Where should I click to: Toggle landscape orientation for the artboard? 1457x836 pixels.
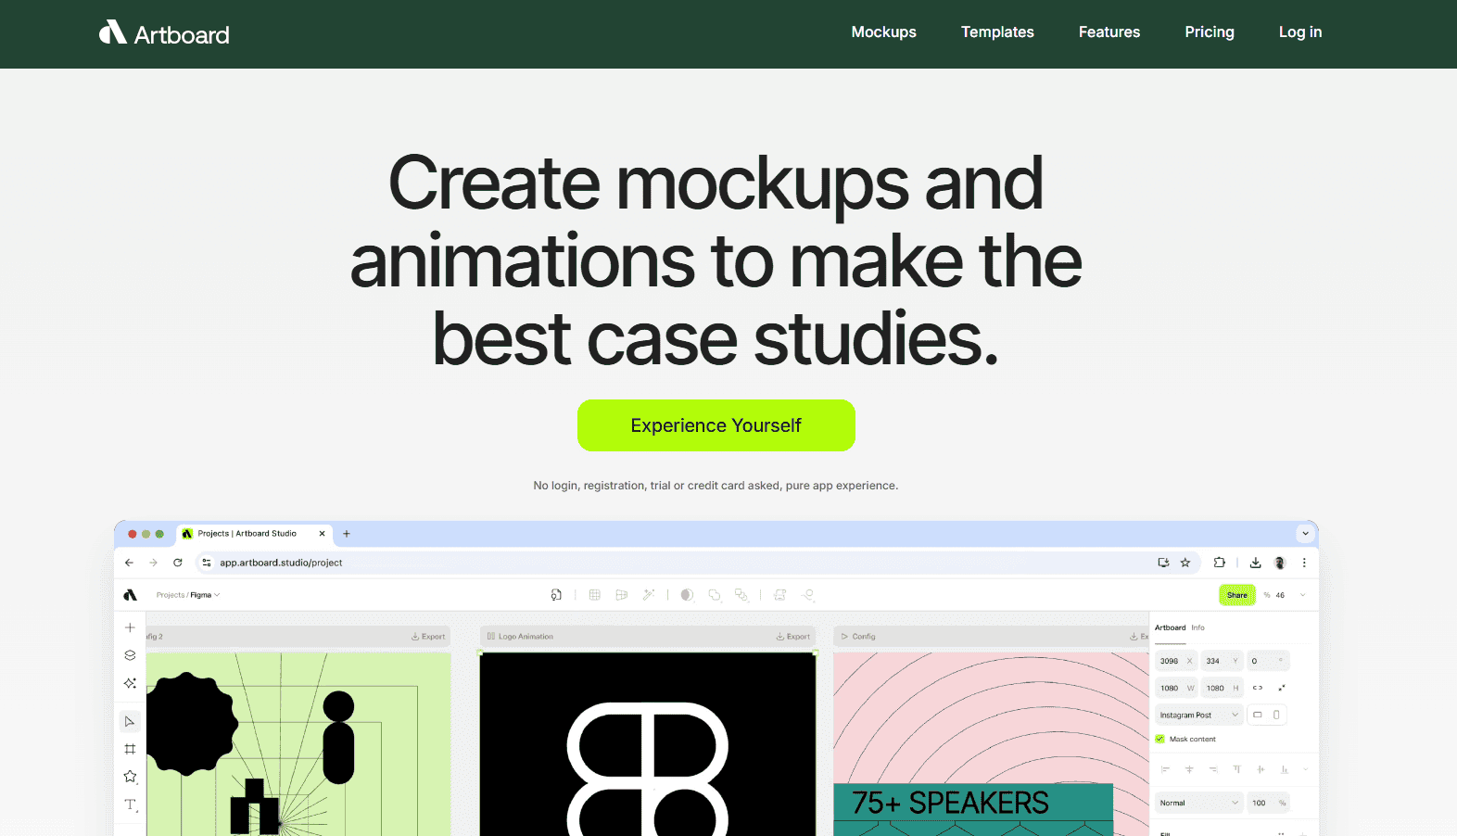point(1258,715)
